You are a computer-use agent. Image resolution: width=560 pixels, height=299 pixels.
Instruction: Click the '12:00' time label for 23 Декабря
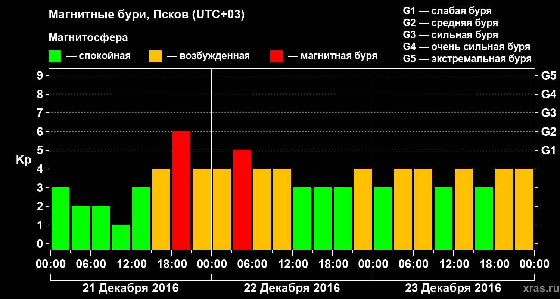coord(454,264)
